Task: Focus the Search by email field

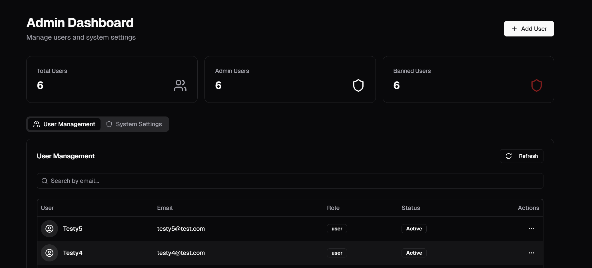Action: (290, 181)
